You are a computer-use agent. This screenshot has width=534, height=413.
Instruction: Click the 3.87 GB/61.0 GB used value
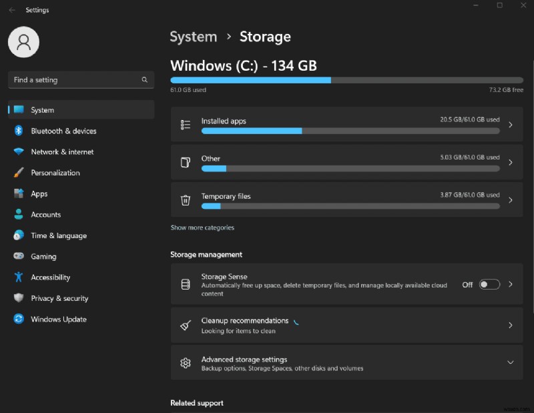pos(470,195)
